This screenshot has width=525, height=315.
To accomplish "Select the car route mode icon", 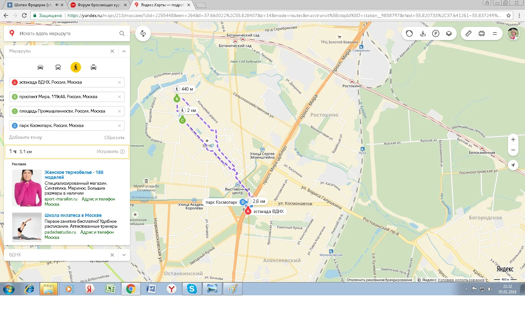I will tap(40, 67).
